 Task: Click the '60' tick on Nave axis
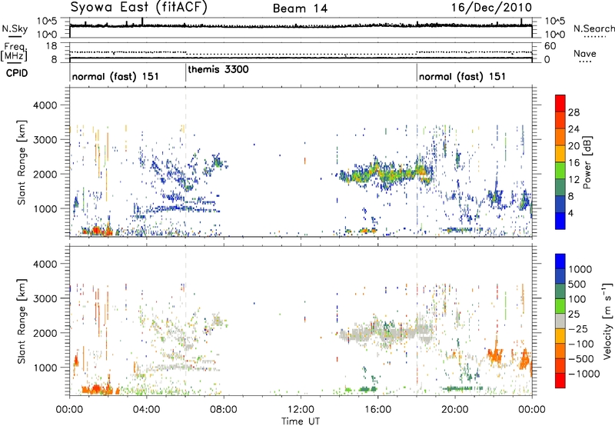[x=550, y=46]
